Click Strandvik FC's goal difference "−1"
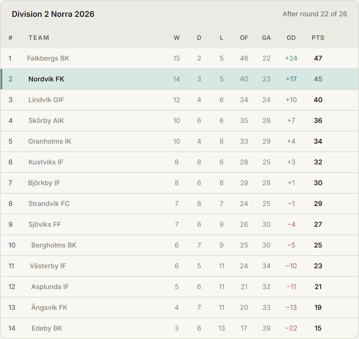This screenshot has height=339, width=359. click(x=291, y=204)
